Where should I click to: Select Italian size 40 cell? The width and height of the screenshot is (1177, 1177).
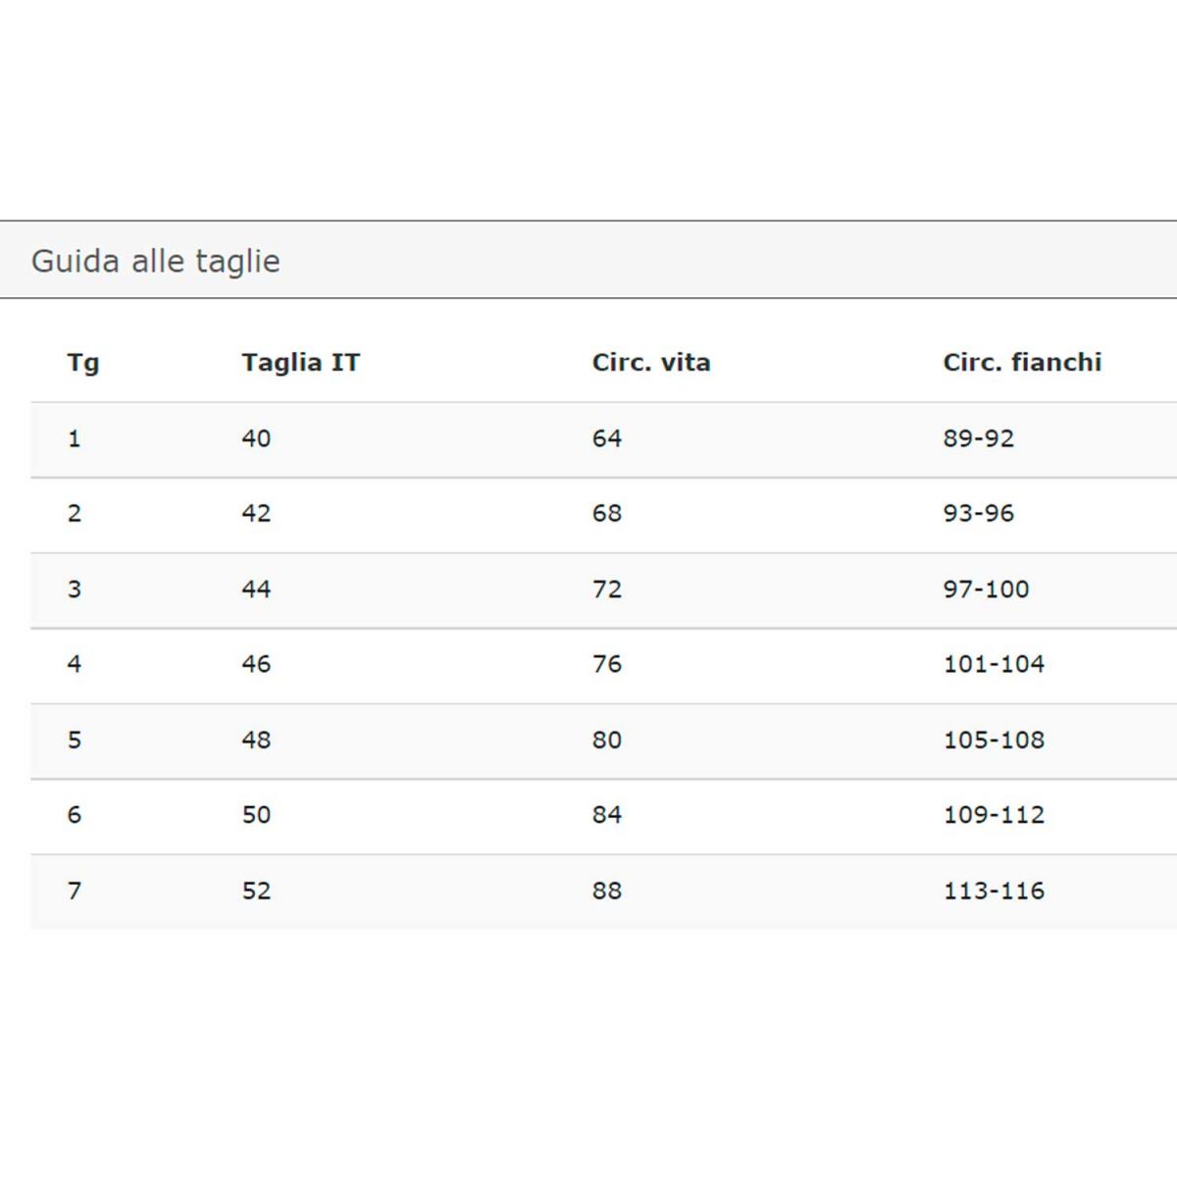coord(256,438)
